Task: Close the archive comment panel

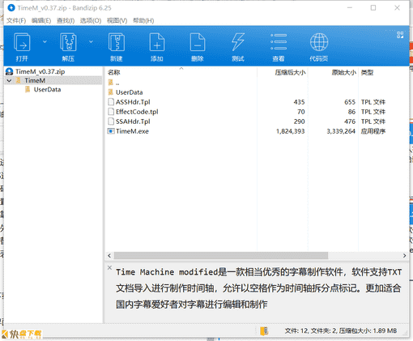Action: [x=109, y=267]
